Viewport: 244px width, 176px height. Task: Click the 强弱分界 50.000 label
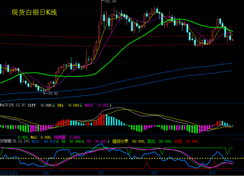[128, 141]
